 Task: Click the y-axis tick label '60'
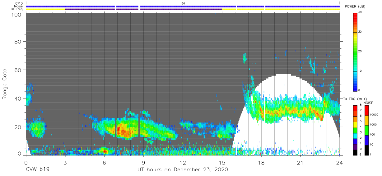coord(18,70)
